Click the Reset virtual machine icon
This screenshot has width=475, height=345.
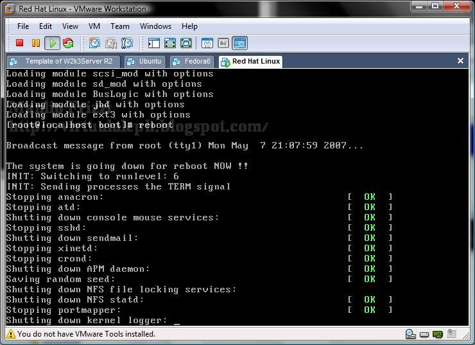coord(68,43)
